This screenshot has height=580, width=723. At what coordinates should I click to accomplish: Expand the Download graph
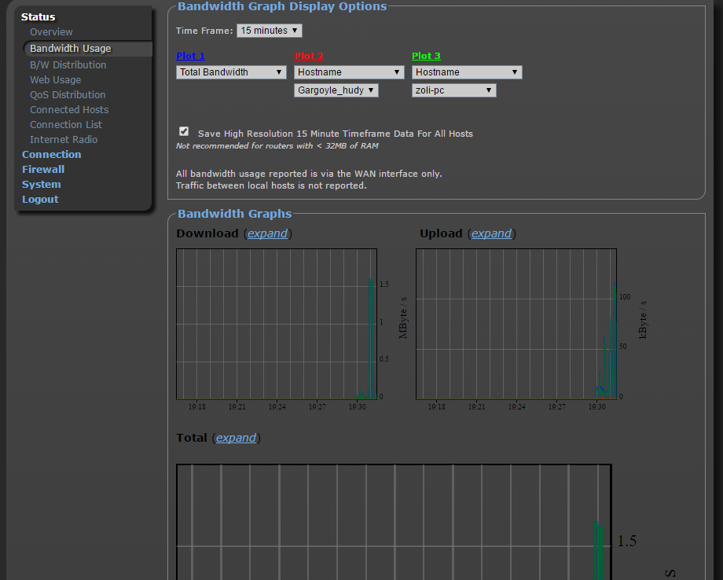(x=267, y=233)
